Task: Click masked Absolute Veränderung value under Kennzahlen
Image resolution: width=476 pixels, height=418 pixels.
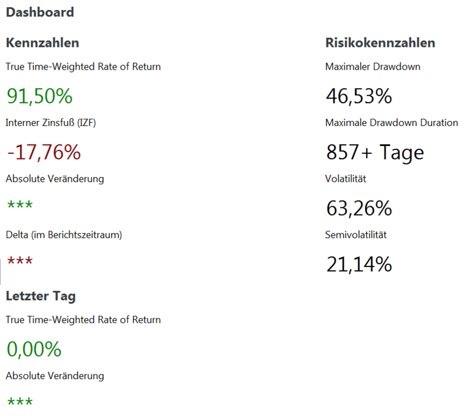Action: click(20, 205)
